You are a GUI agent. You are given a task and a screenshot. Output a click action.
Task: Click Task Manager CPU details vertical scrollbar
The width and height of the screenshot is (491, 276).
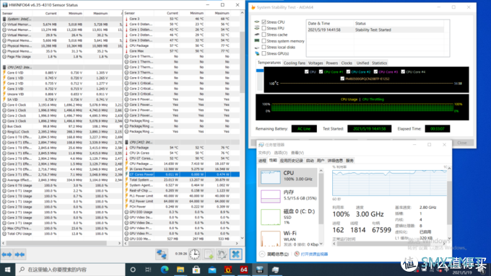point(449,203)
